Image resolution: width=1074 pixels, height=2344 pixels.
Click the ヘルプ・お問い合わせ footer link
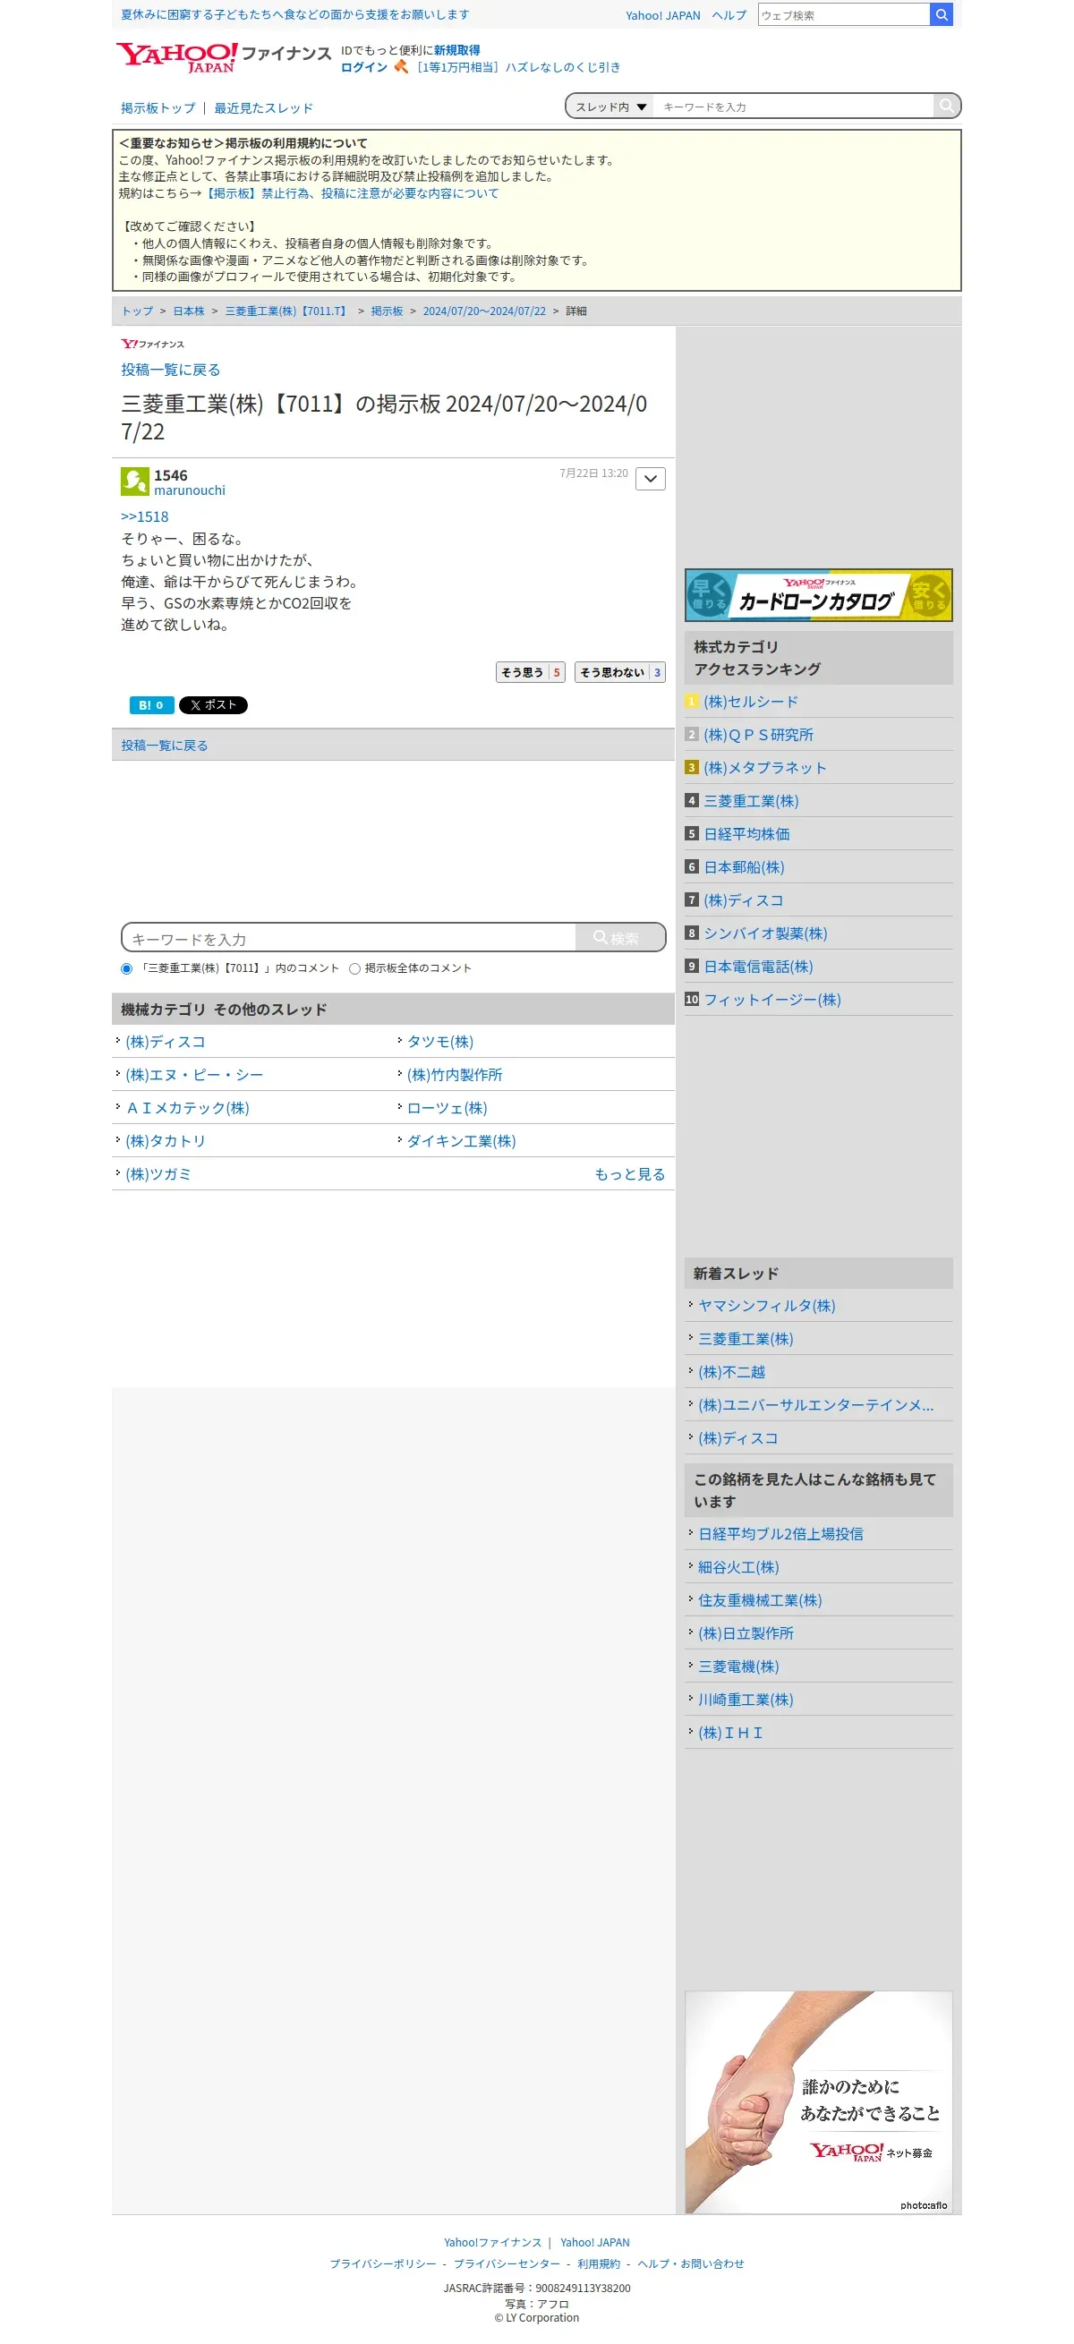(690, 2264)
